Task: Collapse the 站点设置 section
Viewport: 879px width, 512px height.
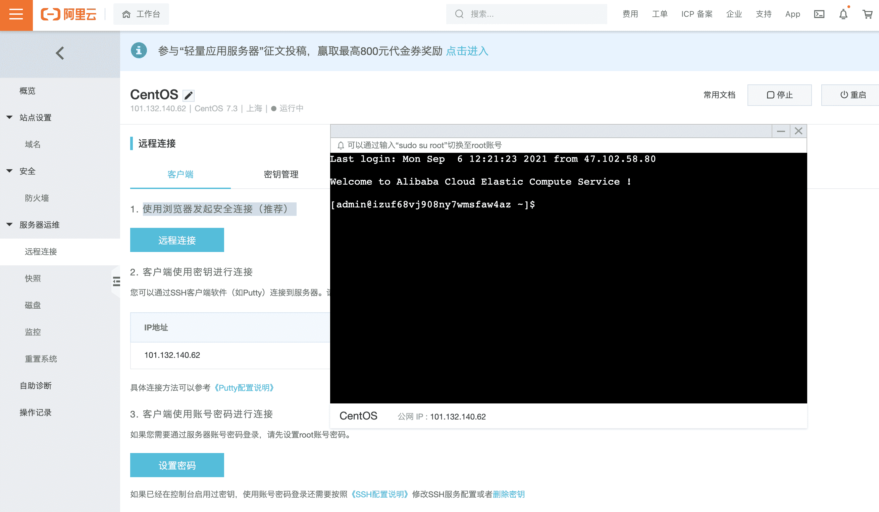Action: click(9, 117)
